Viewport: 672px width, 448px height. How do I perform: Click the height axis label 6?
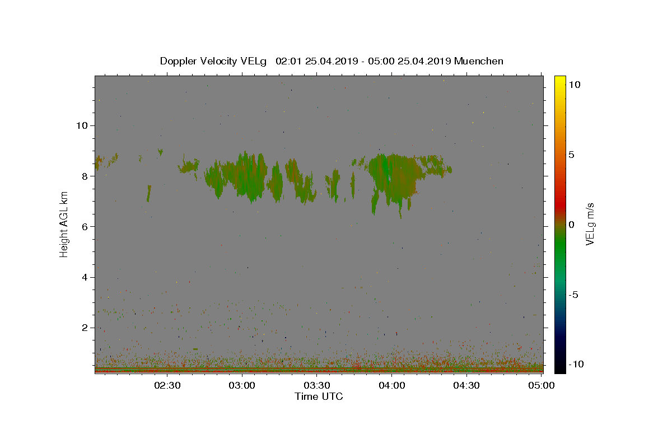(86, 226)
